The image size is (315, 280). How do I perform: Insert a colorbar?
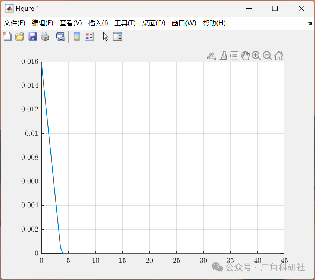[76, 36]
